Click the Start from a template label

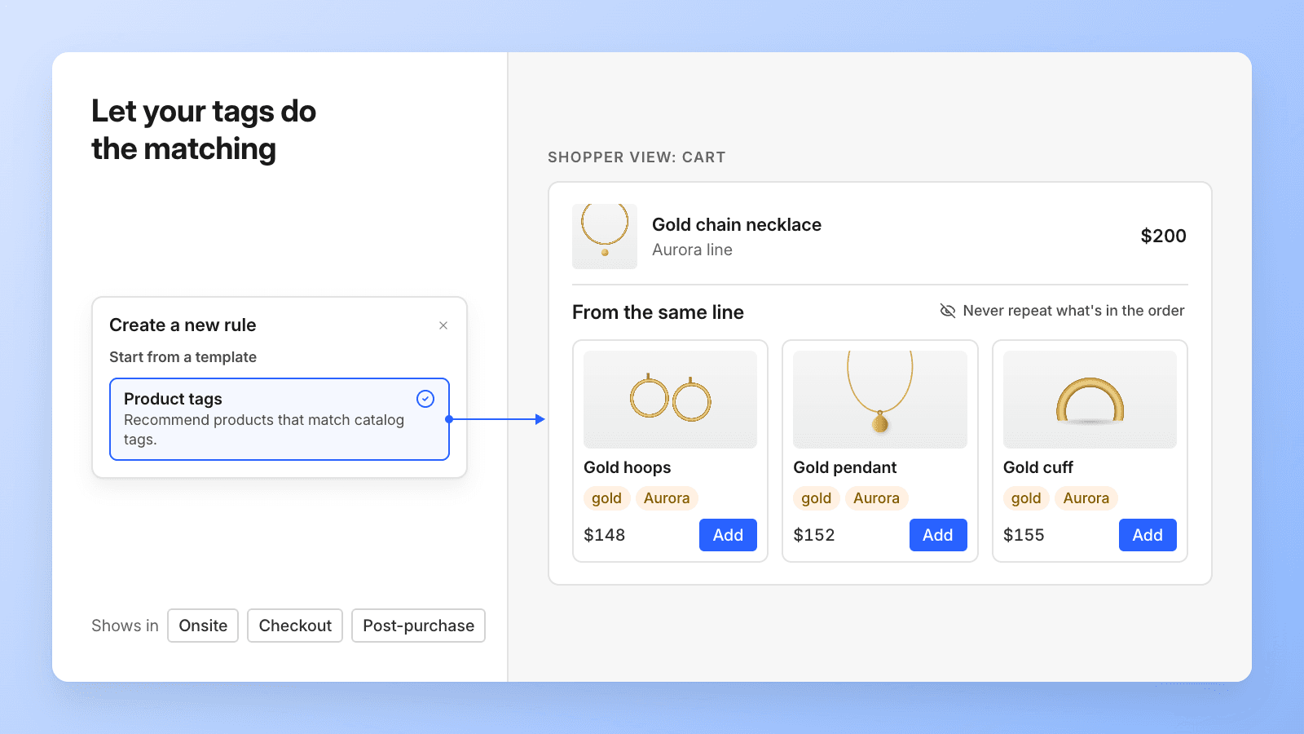(x=183, y=357)
